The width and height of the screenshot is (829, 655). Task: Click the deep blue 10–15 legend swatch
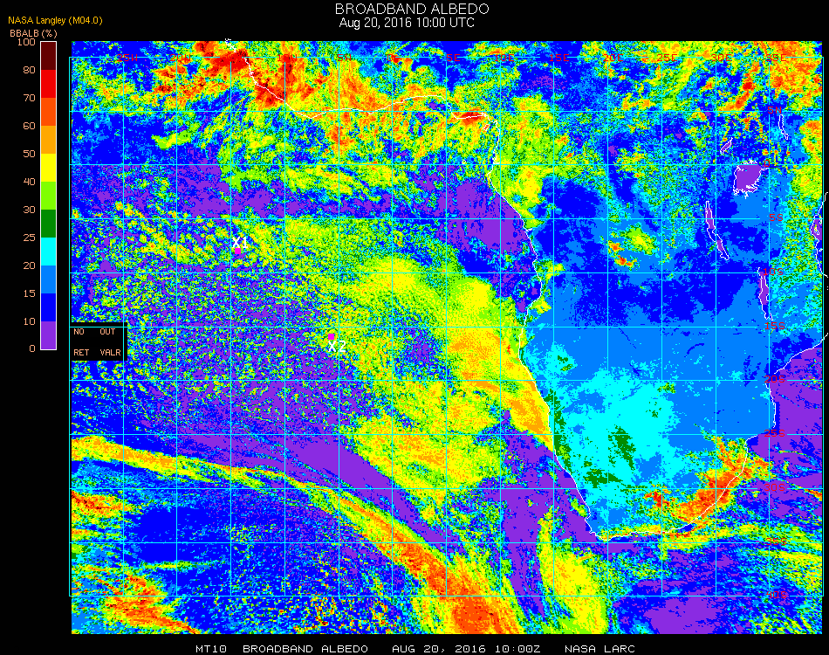(49, 307)
